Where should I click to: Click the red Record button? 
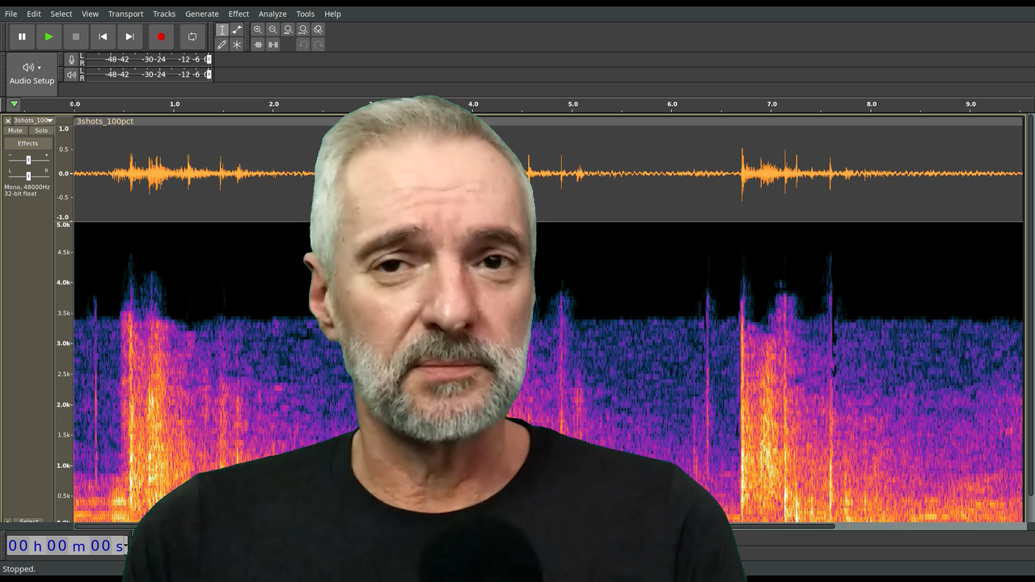[161, 36]
